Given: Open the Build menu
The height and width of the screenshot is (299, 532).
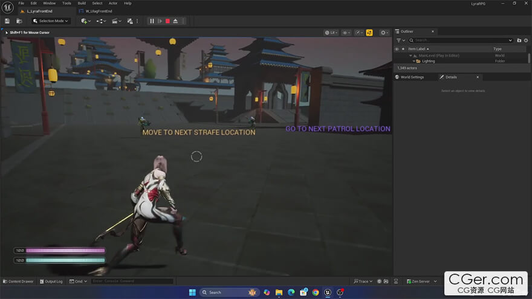Looking at the screenshot, I should tap(82, 3).
